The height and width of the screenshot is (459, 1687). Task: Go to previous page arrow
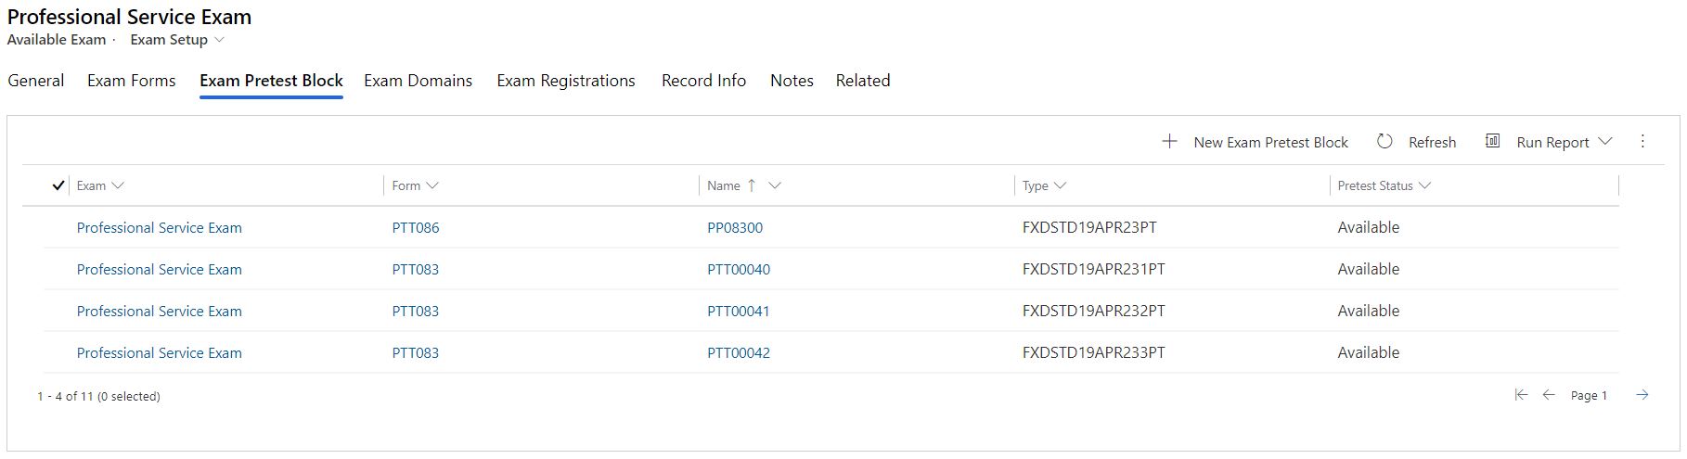[x=1549, y=395]
